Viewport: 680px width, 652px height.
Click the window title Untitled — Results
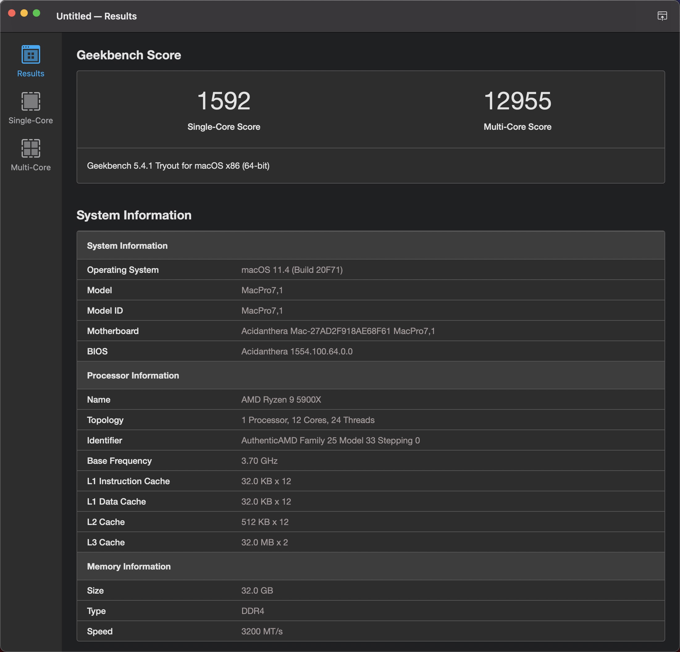pos(96,16)
